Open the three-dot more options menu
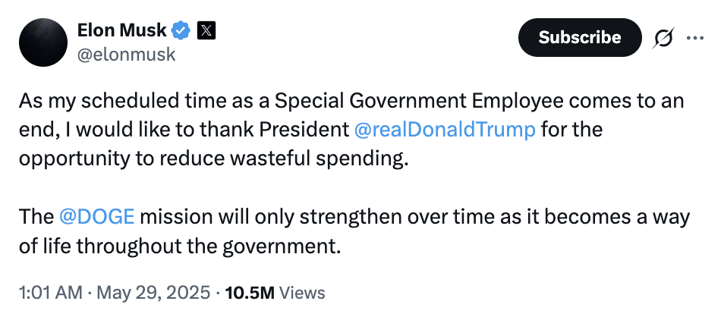The image size is (721, 320). (x=694, y=37)
